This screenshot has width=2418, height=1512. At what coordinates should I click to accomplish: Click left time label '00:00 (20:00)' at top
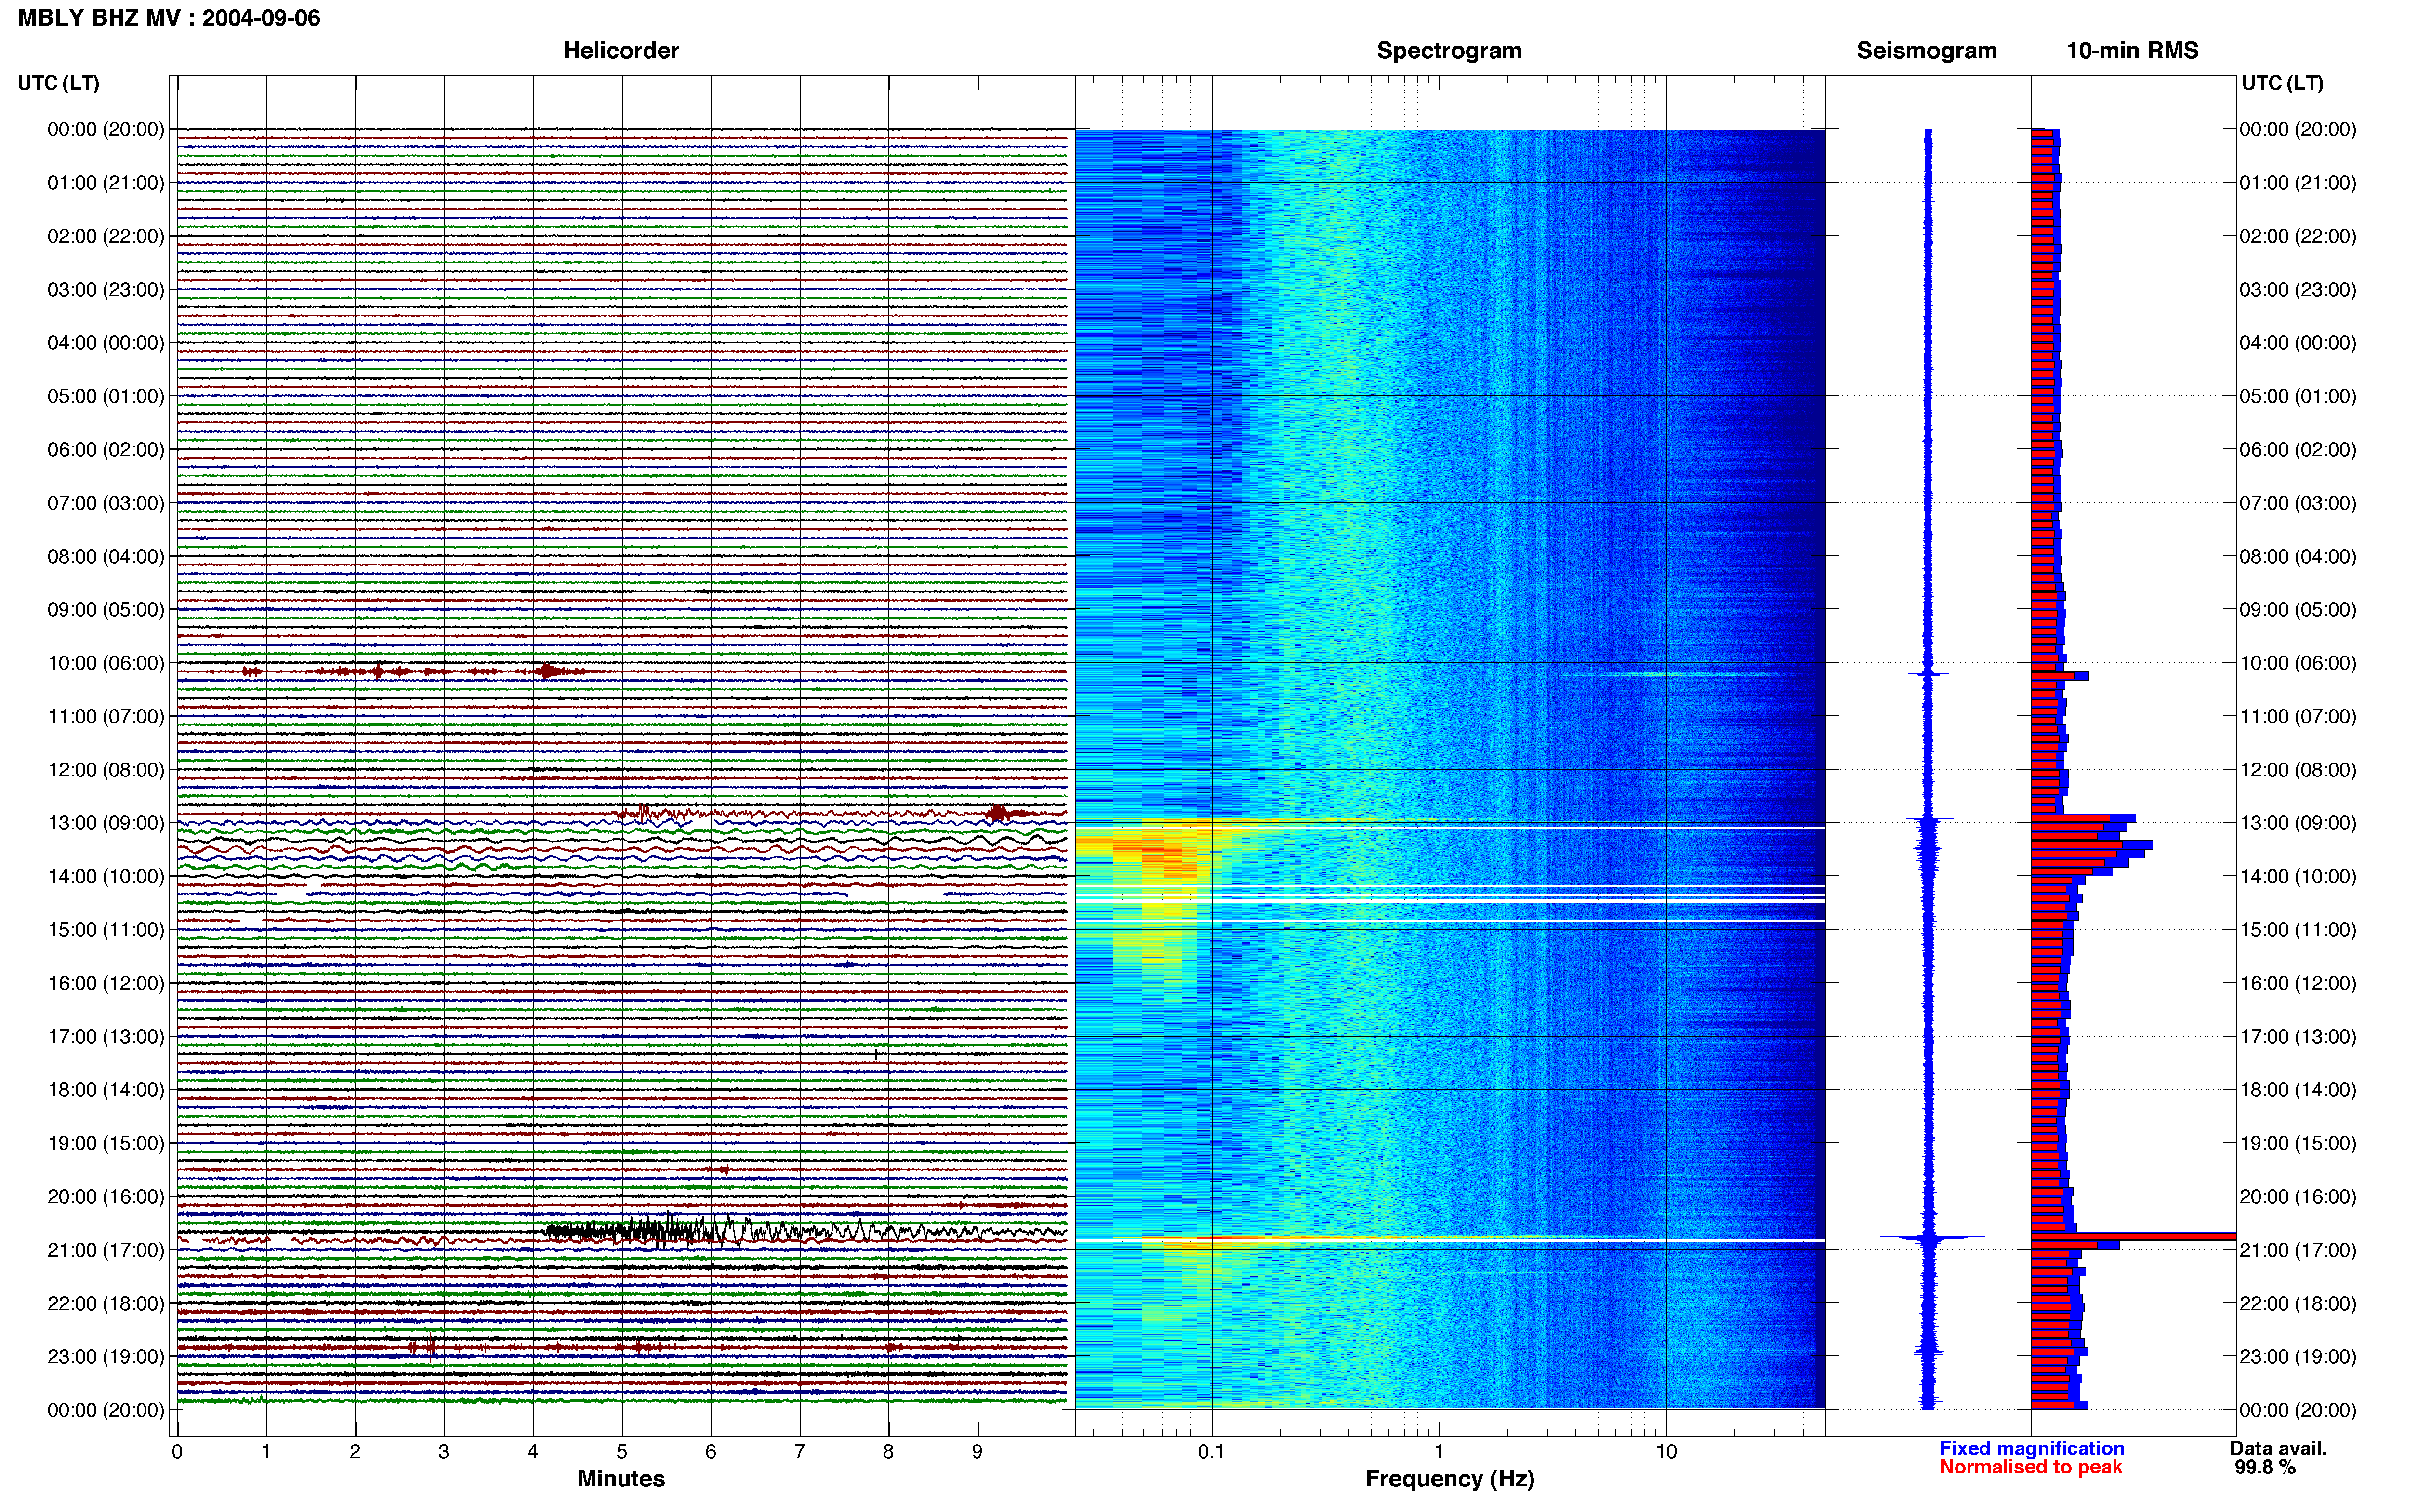point(106,129)
